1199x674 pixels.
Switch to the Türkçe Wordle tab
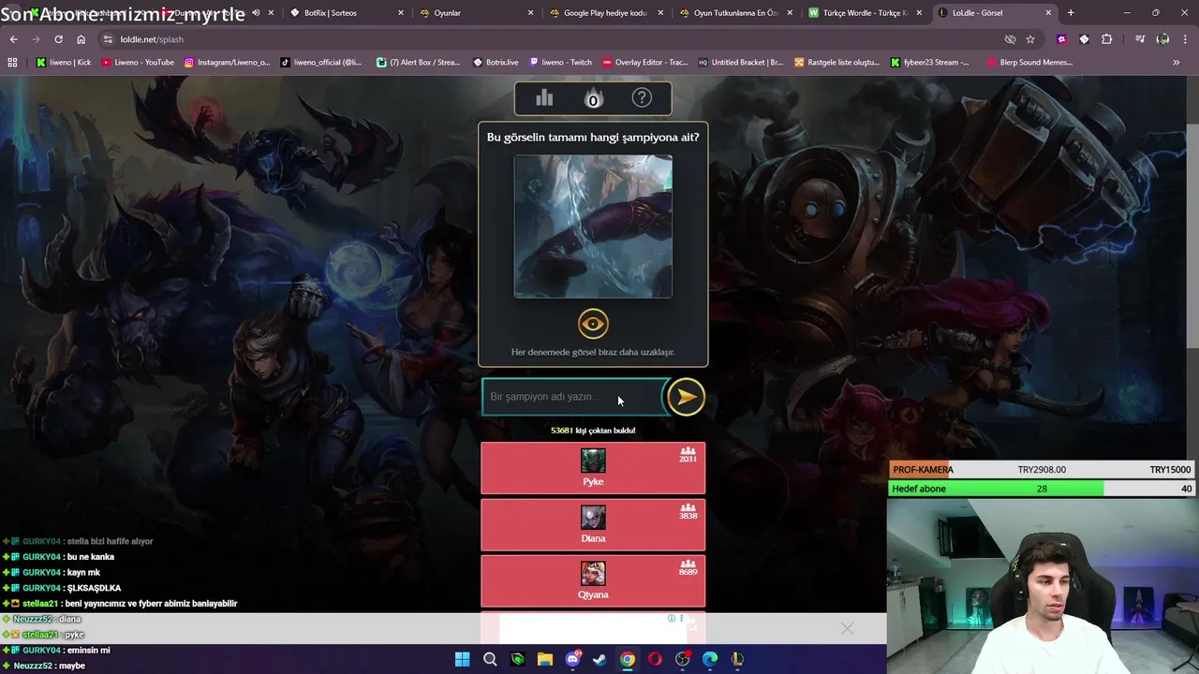864,13
